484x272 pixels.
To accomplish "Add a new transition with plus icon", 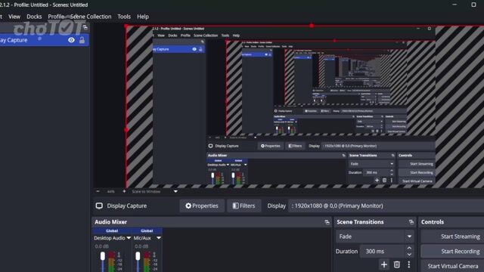I will click(384, 264).
